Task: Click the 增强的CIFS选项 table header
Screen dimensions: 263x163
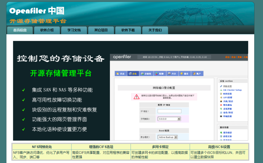Action: click(101, 147)
